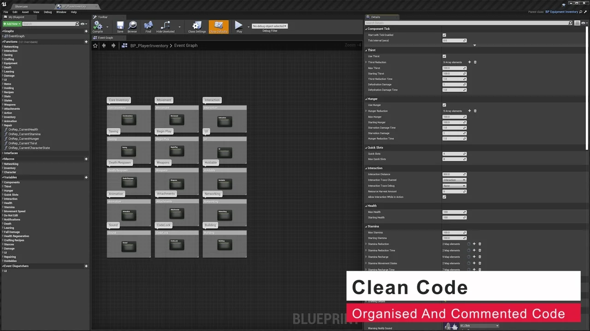Open the Window menu
Screen dimensions: 590x331
(x=61, y=11)
